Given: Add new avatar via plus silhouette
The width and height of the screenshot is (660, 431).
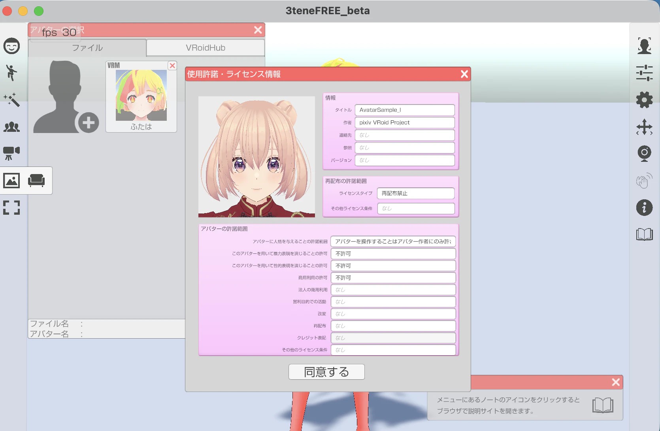Looking at the screenshot, I should tap(66, 97).
